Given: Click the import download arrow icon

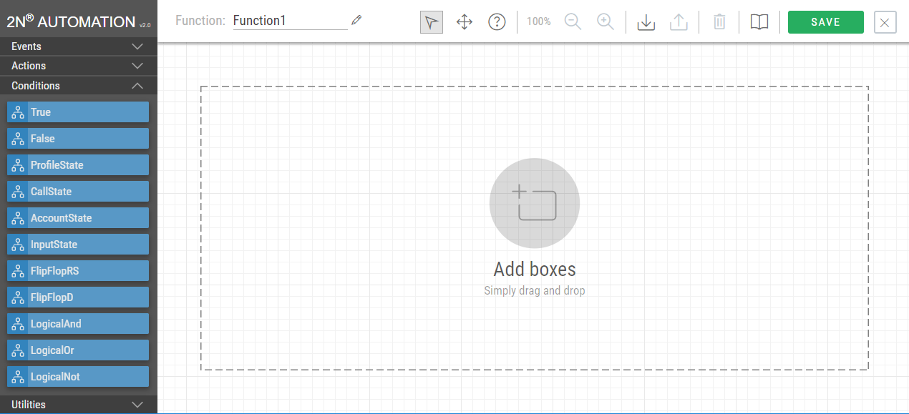Looking at the screenshot, I should tap(646, 22).
